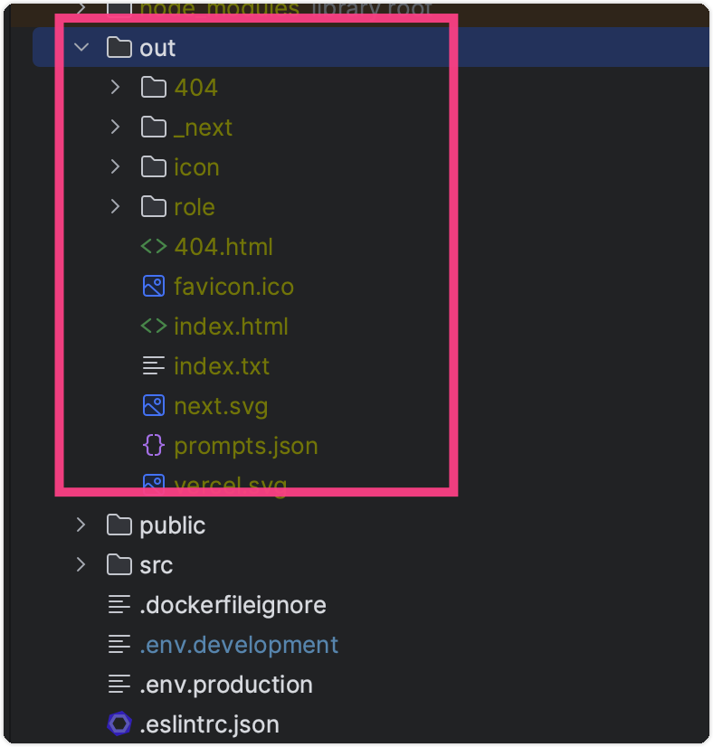The width and height of the screenshot is (713, 747).
Task: Expand the src folder
Action: point(81,565)
